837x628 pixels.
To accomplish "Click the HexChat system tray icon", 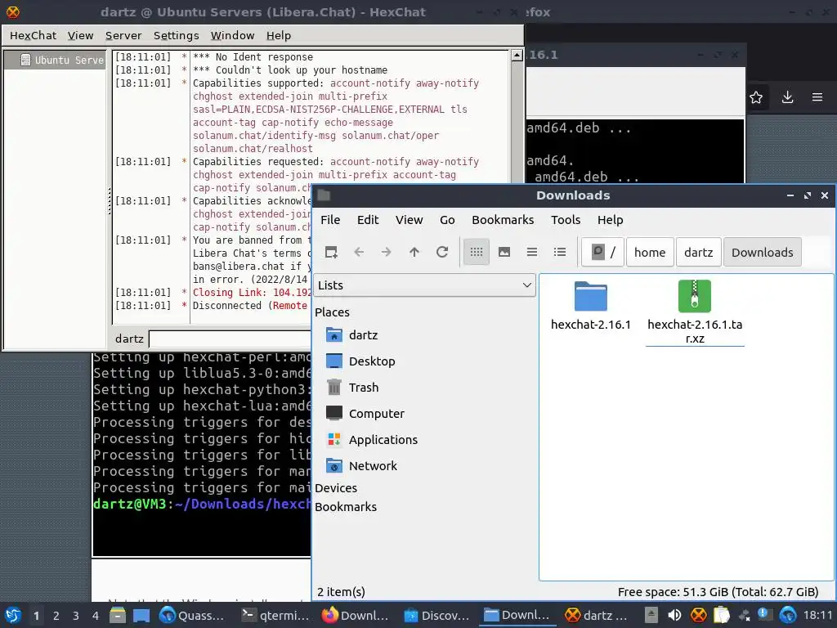I will [x=698, y=616].
